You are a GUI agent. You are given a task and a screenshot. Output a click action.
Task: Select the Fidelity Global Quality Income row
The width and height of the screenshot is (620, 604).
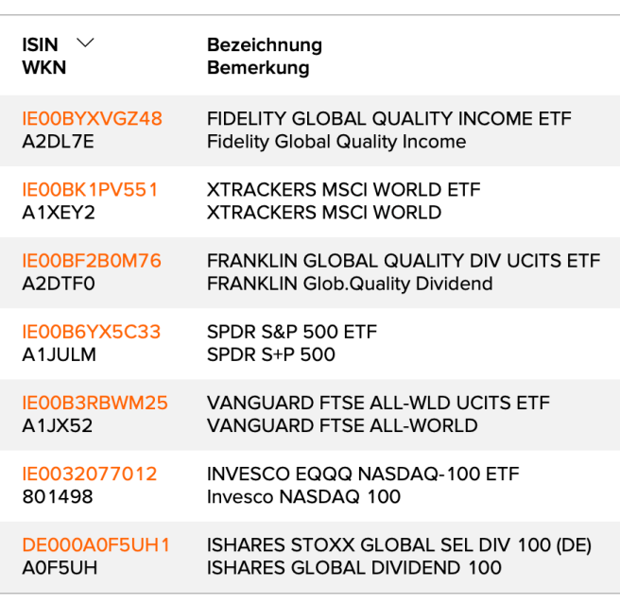pos(388,130)
